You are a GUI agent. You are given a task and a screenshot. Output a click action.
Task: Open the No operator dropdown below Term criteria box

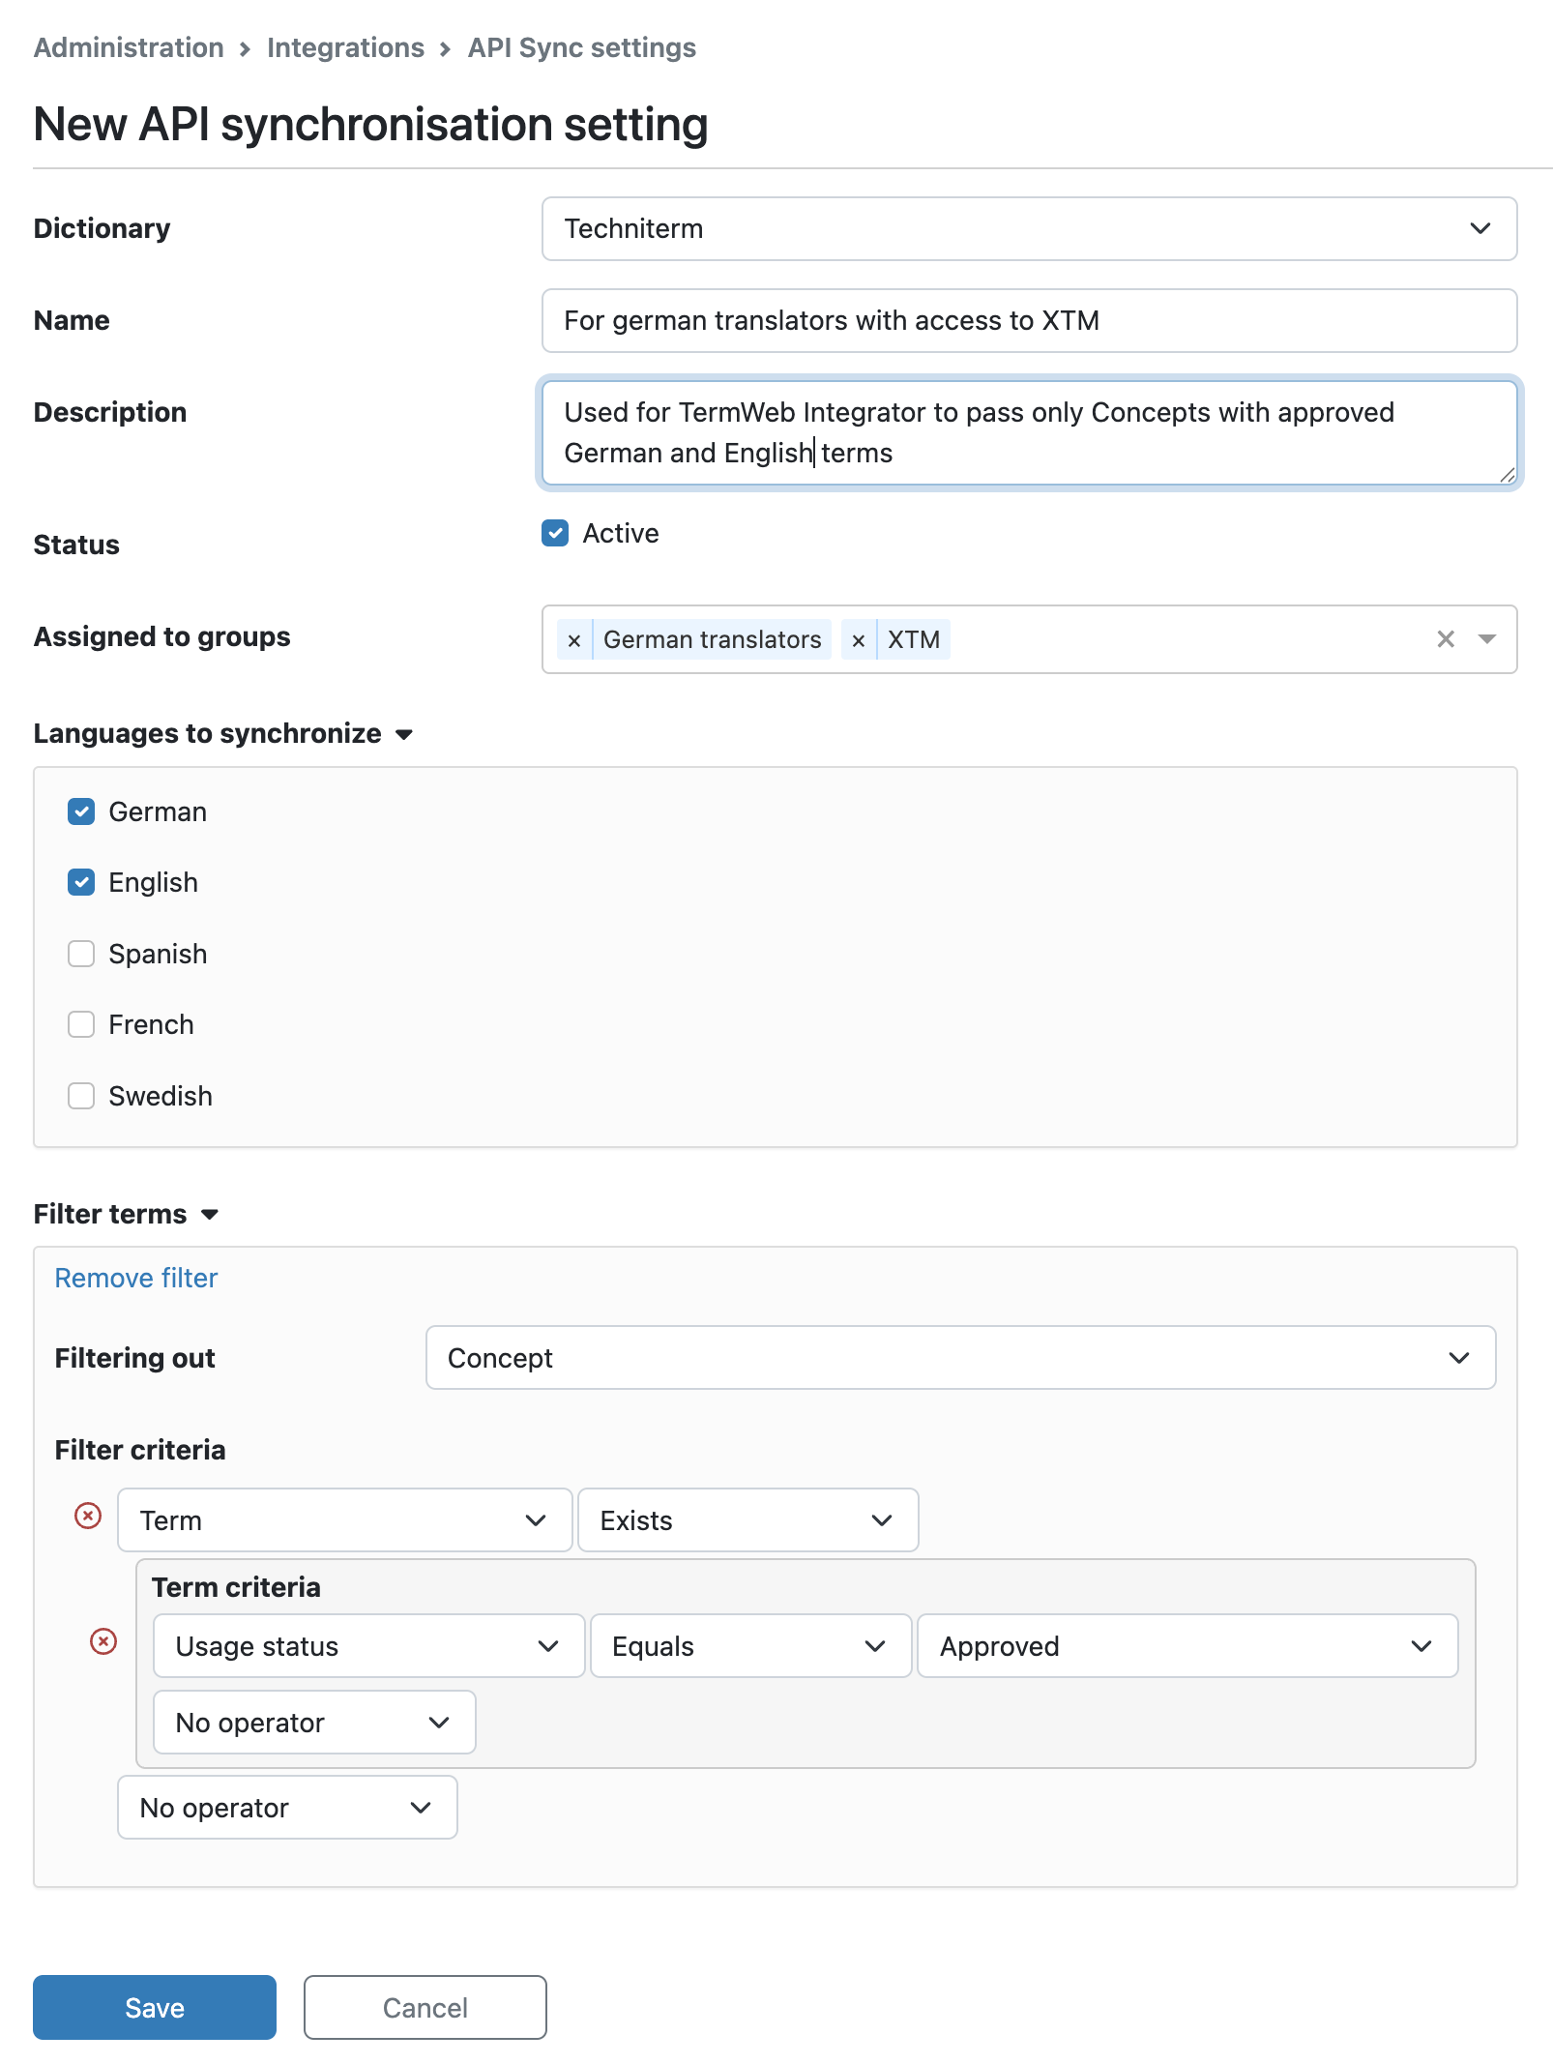tap(287, 1808)
